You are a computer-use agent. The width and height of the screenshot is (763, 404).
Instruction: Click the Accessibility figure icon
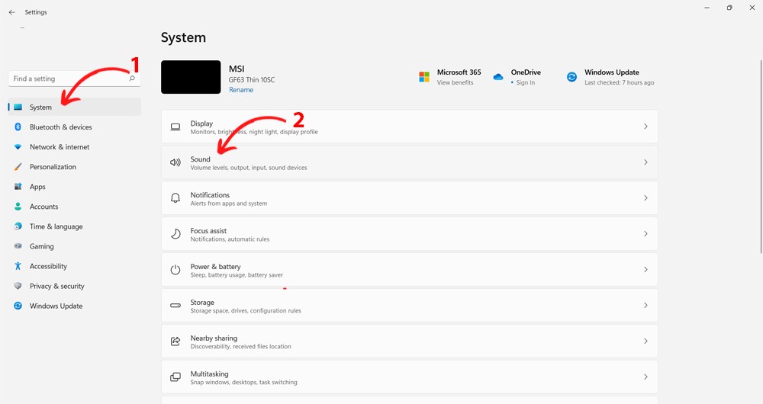[x=18, y=266]
